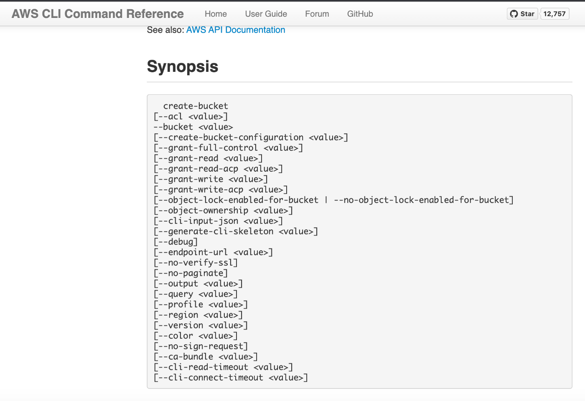Click the --grant-write-acp option line
Viewport: 585px width, 401px height.
221,190
